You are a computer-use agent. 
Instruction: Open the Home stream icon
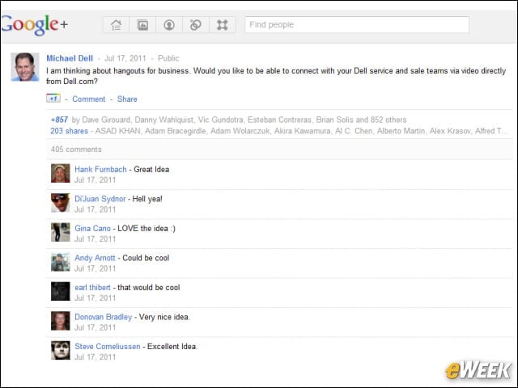point(117,25)
